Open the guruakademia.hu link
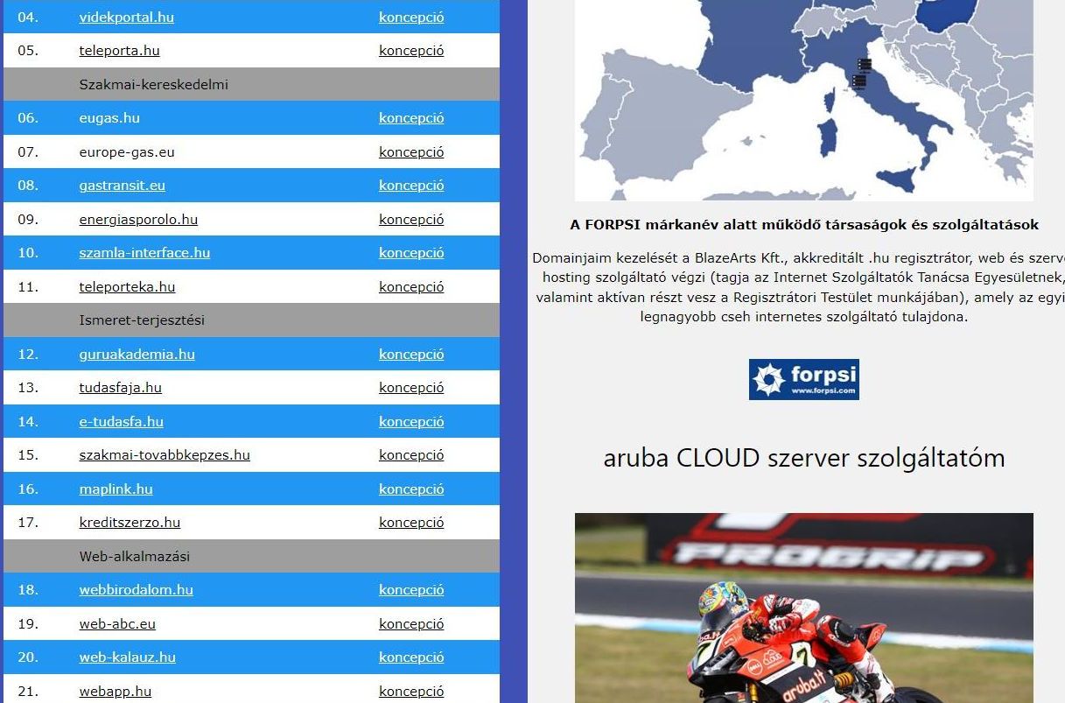The image size is (1065, 703). click(x=137, y=355)
